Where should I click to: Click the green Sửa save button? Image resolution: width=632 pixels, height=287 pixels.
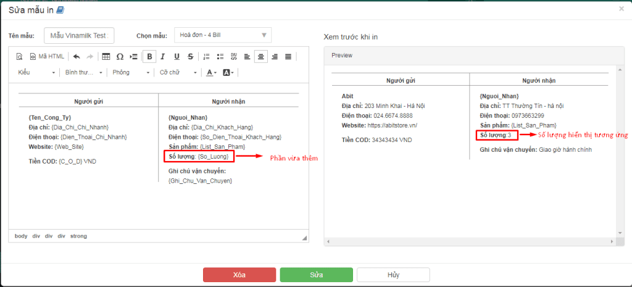(x=317, y=275)
